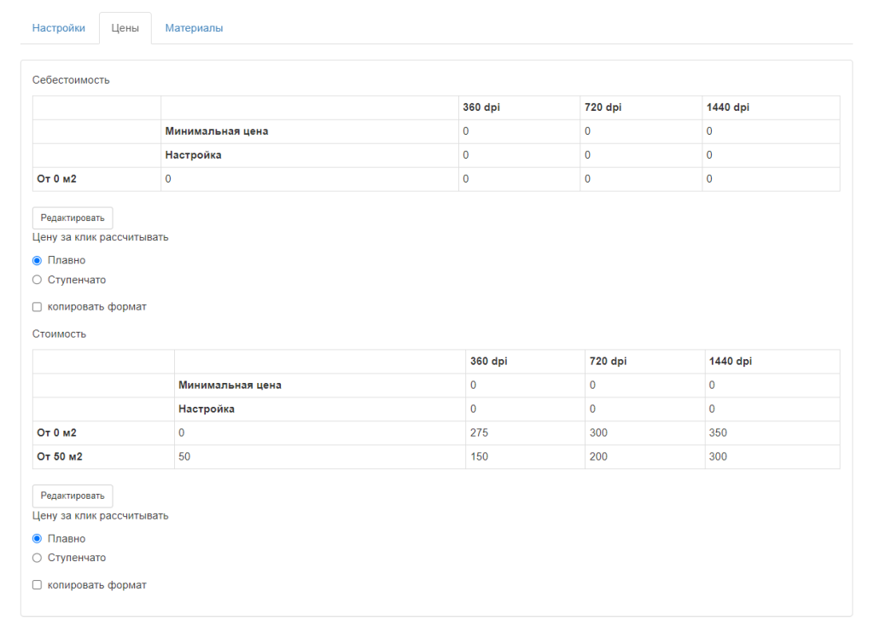Check копировать формат checkbox under Стоимость
Screen dimensions: 874x632
pyautogui.click(x=37, y=585)
